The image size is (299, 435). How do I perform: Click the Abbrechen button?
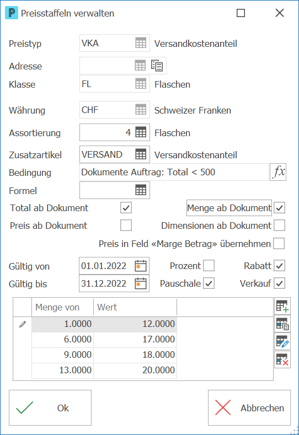249,408
